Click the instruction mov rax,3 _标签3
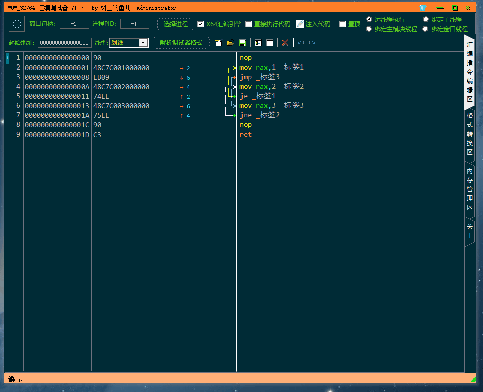483x392 pixels. tap(272, 105)
